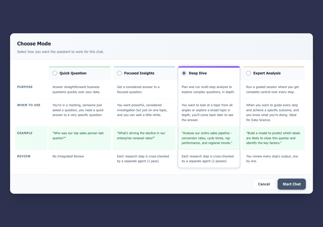Click the Quick Question purpose description
The image size is (323, 227).
coord(76,90)
